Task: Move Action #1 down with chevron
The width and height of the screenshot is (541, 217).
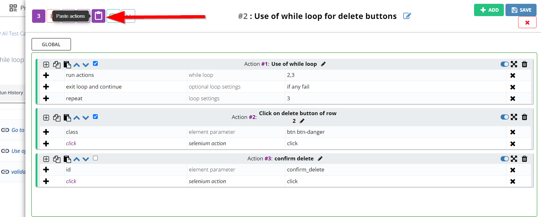Action: pos(86,65)
